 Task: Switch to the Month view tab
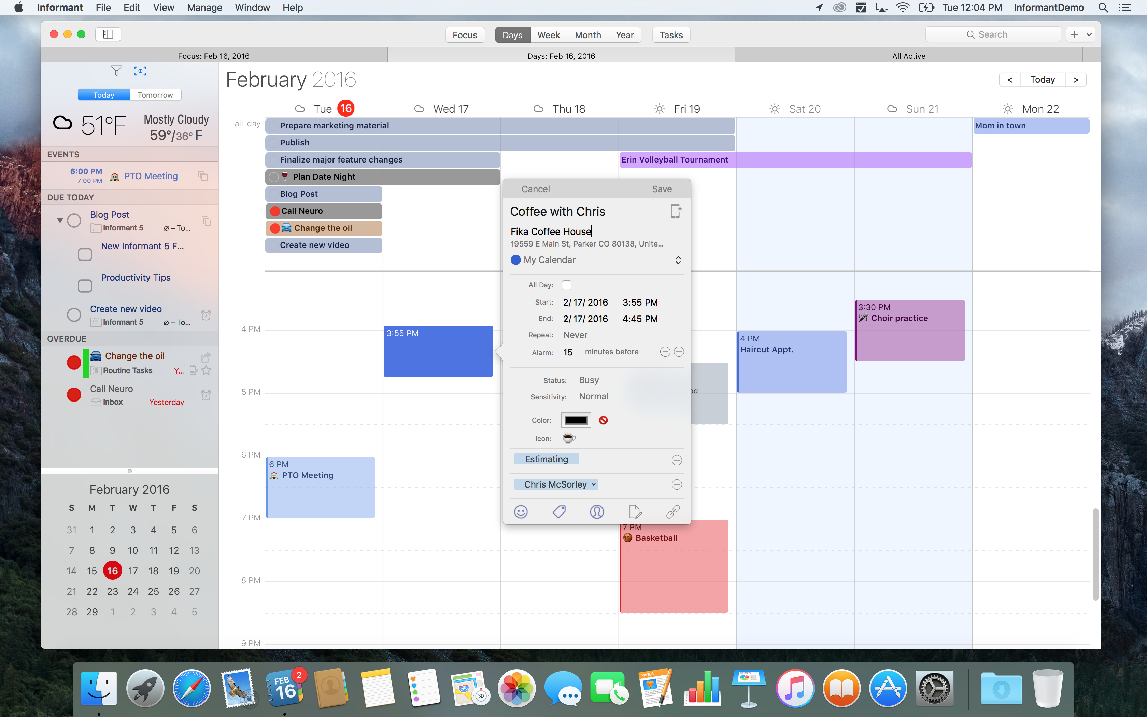coord(587,34)
